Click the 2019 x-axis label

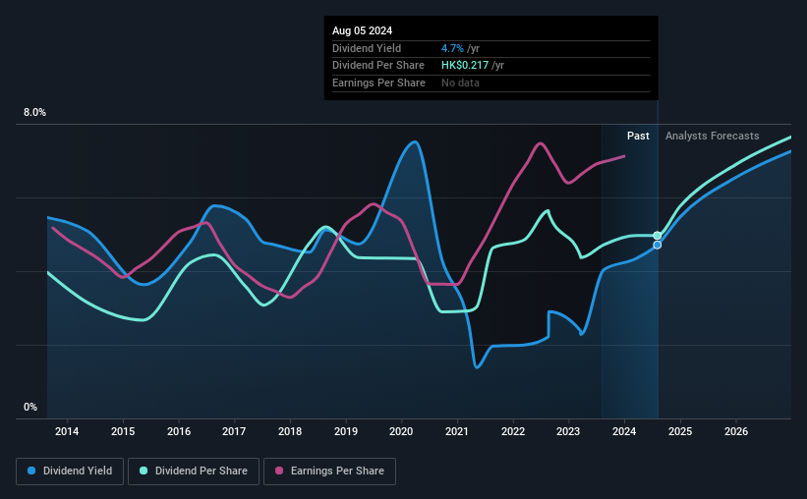pos(346,431)
